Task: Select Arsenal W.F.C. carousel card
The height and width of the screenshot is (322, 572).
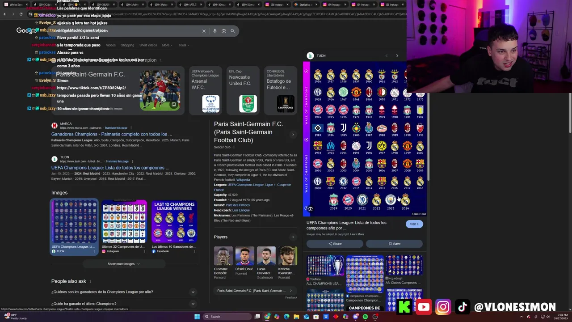Action: pos(205,90)
